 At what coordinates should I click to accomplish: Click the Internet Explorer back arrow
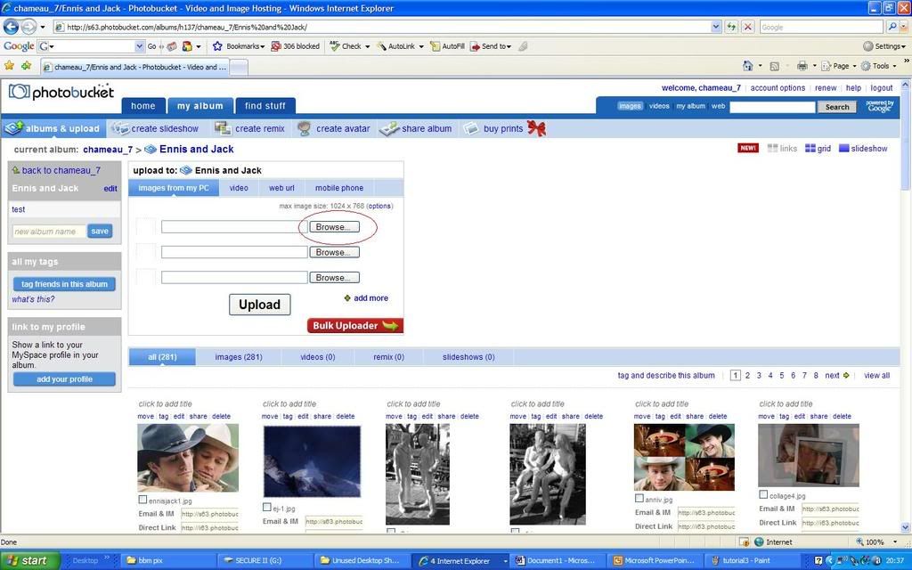coord(12,27)
